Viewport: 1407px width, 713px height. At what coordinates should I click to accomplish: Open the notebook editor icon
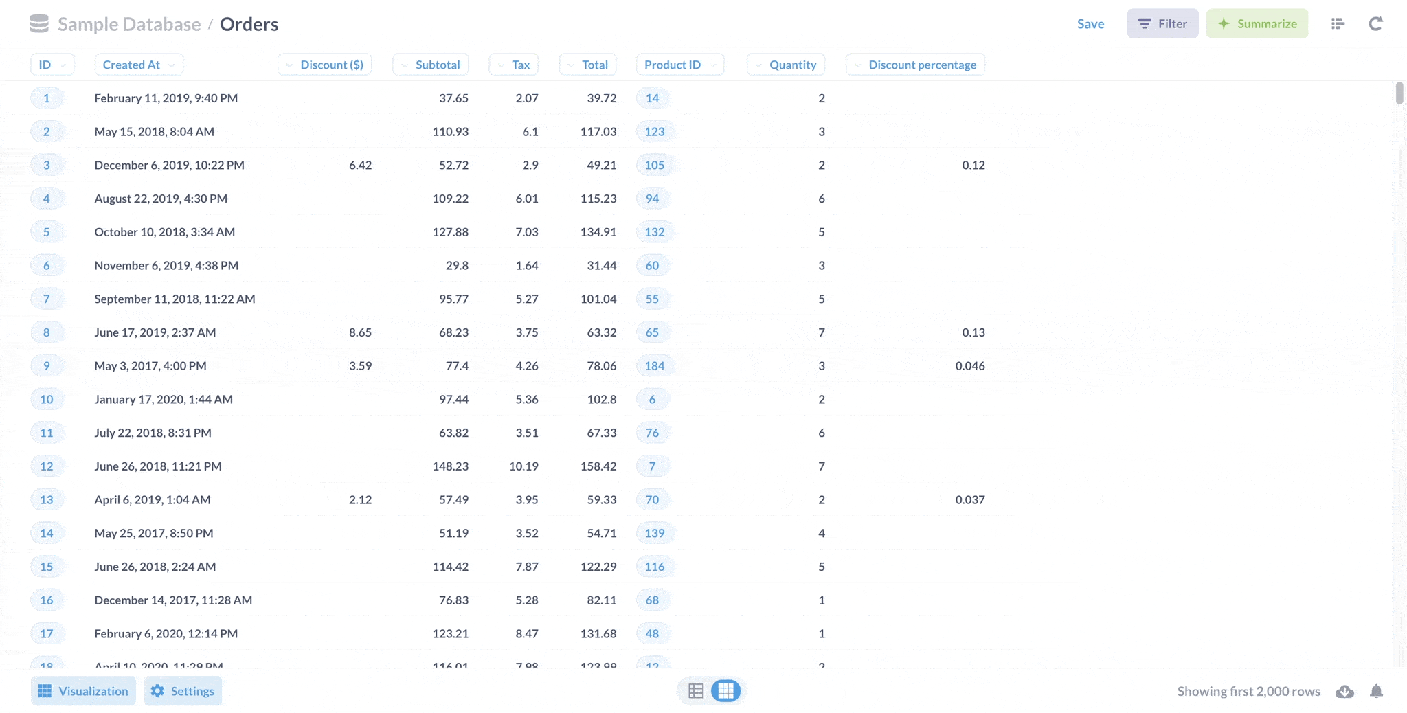[x=1338, y=23]
